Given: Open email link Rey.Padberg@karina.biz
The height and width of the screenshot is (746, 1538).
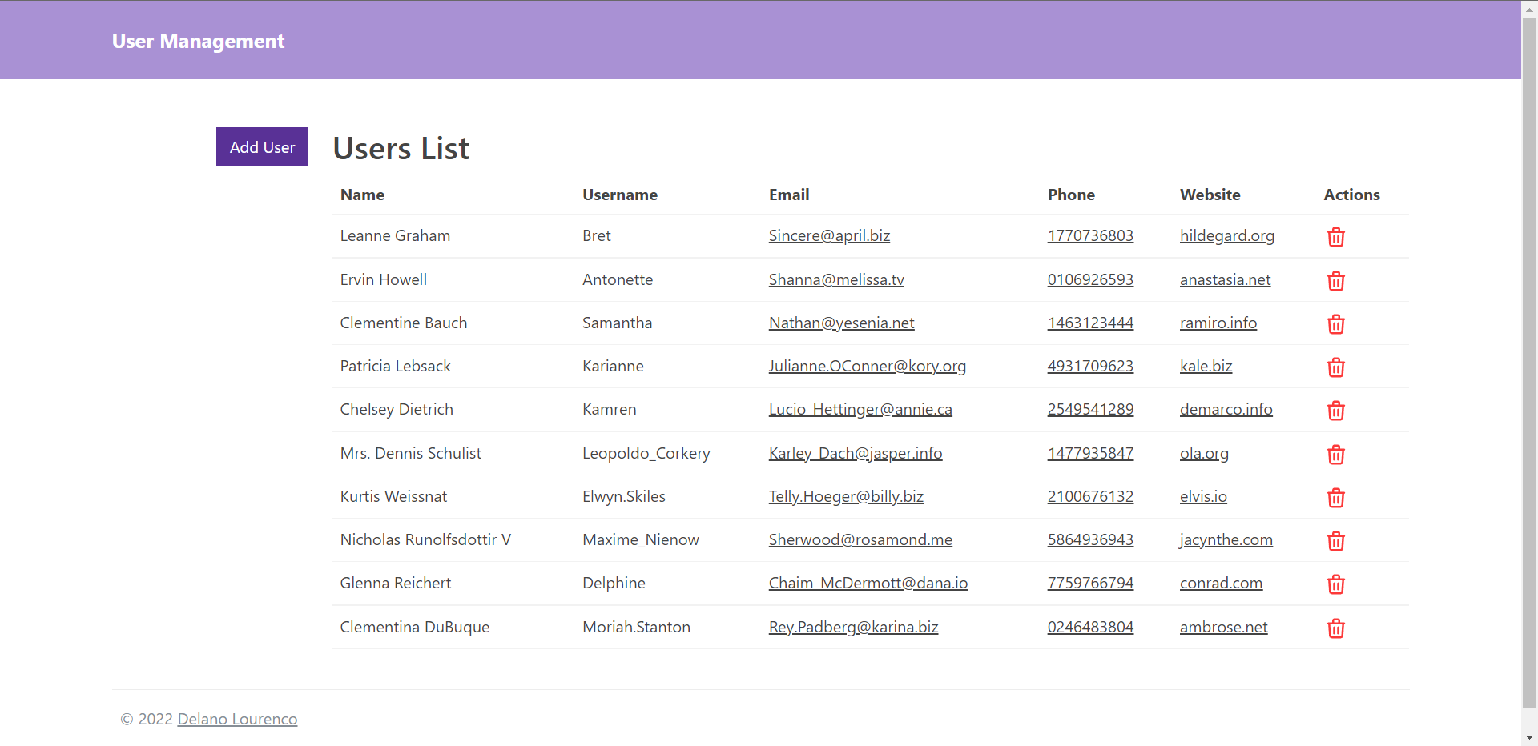Looking at the screenshot, I should pos(853,627).
